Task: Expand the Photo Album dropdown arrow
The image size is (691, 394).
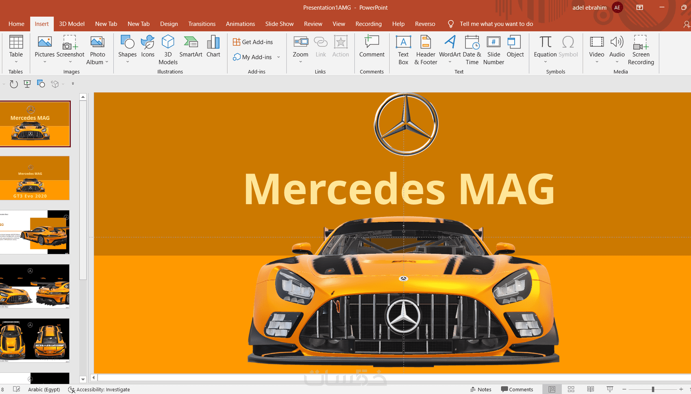Action: [107, 62]
